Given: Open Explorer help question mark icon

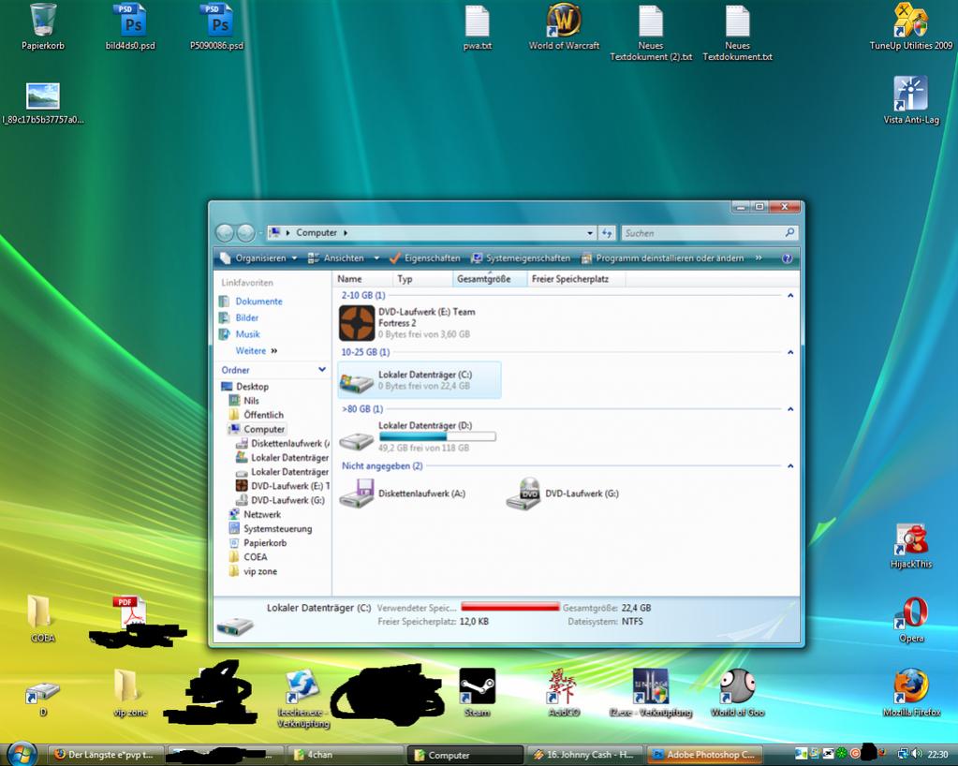Looking at the screenshot, I should [787, 258].
